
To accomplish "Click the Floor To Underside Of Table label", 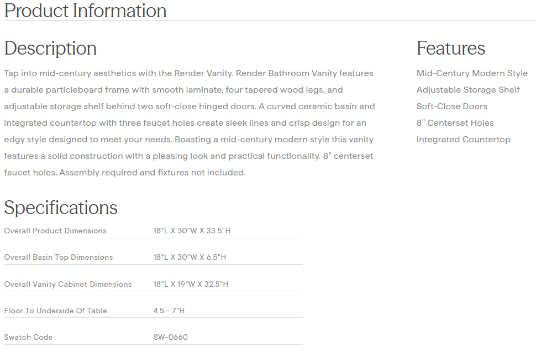I will (x=56, y=311).
